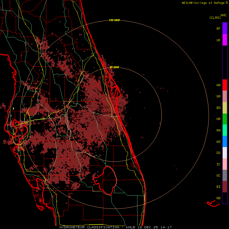
Task: Click the WS legend label
Action: [218, 142]
